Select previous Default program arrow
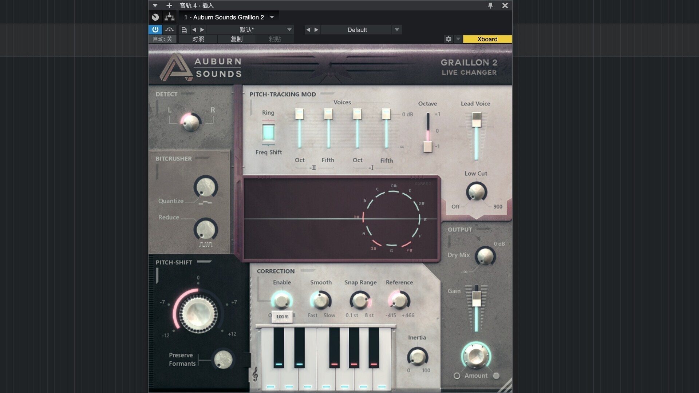 click(308, 30)
